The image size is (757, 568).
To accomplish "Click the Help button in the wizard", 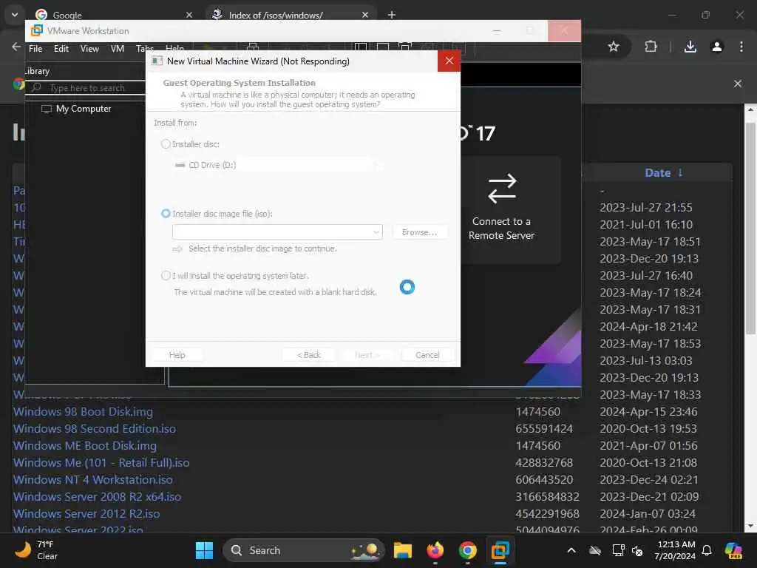I will (x=177, y=355).
